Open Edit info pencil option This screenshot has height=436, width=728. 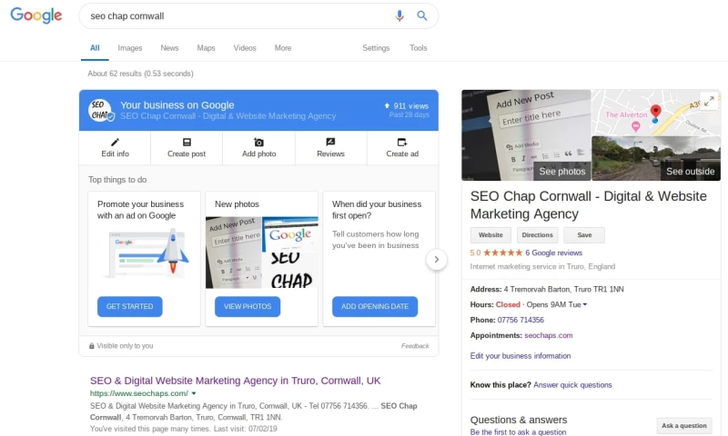tap(116, 143)
